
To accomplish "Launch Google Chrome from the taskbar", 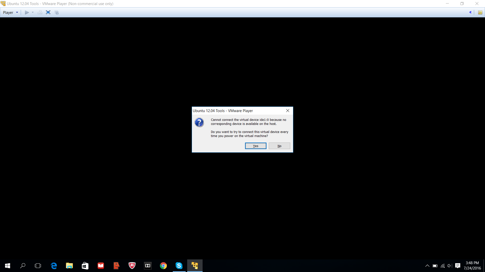I will pyautogui.click(x=163, y=266).
